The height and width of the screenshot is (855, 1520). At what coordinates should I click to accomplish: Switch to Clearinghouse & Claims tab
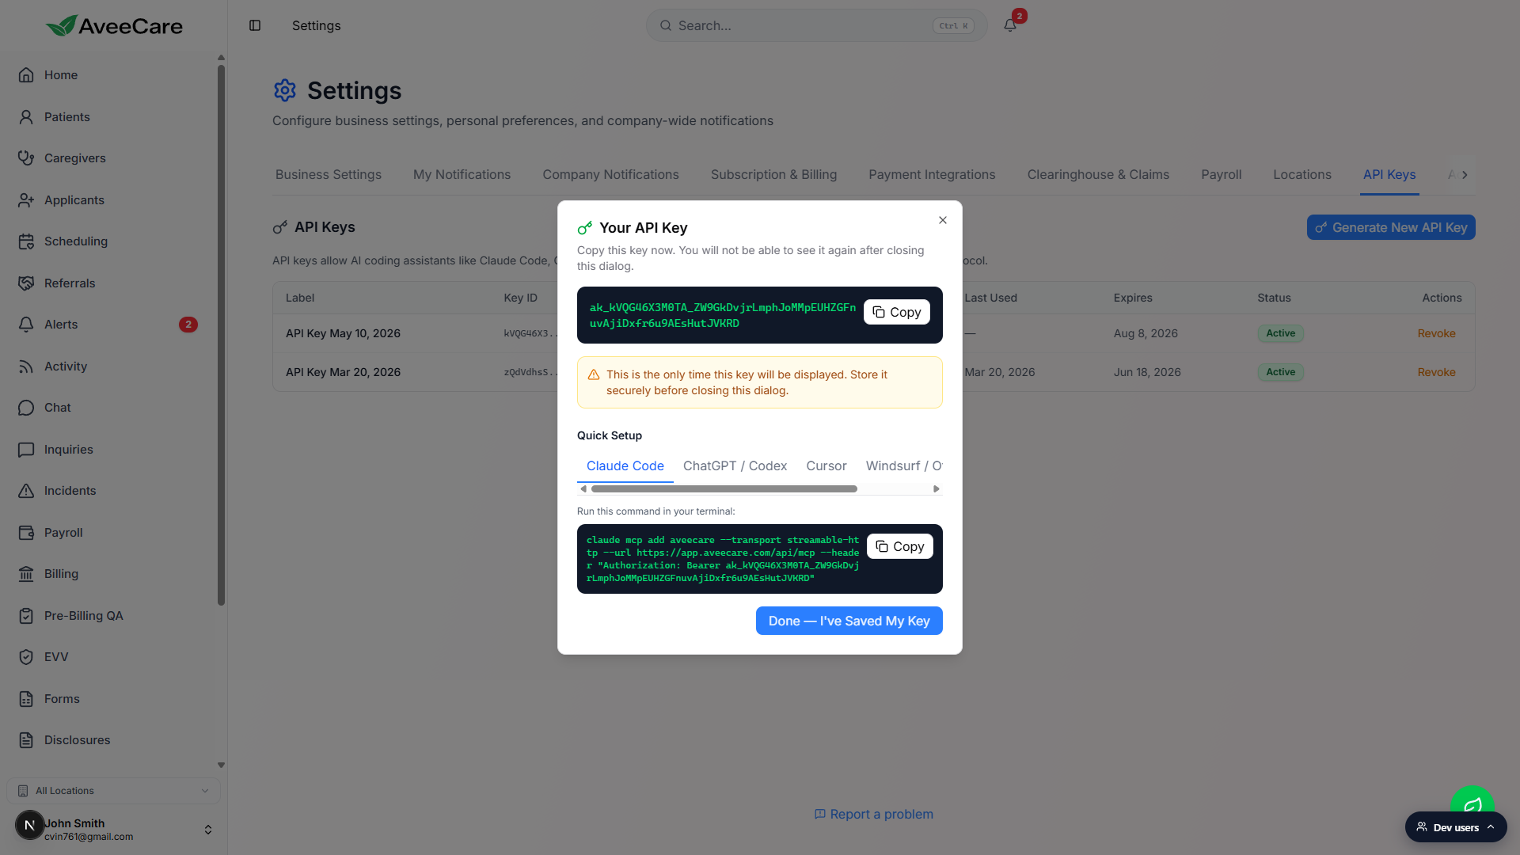pos(1098,174)
